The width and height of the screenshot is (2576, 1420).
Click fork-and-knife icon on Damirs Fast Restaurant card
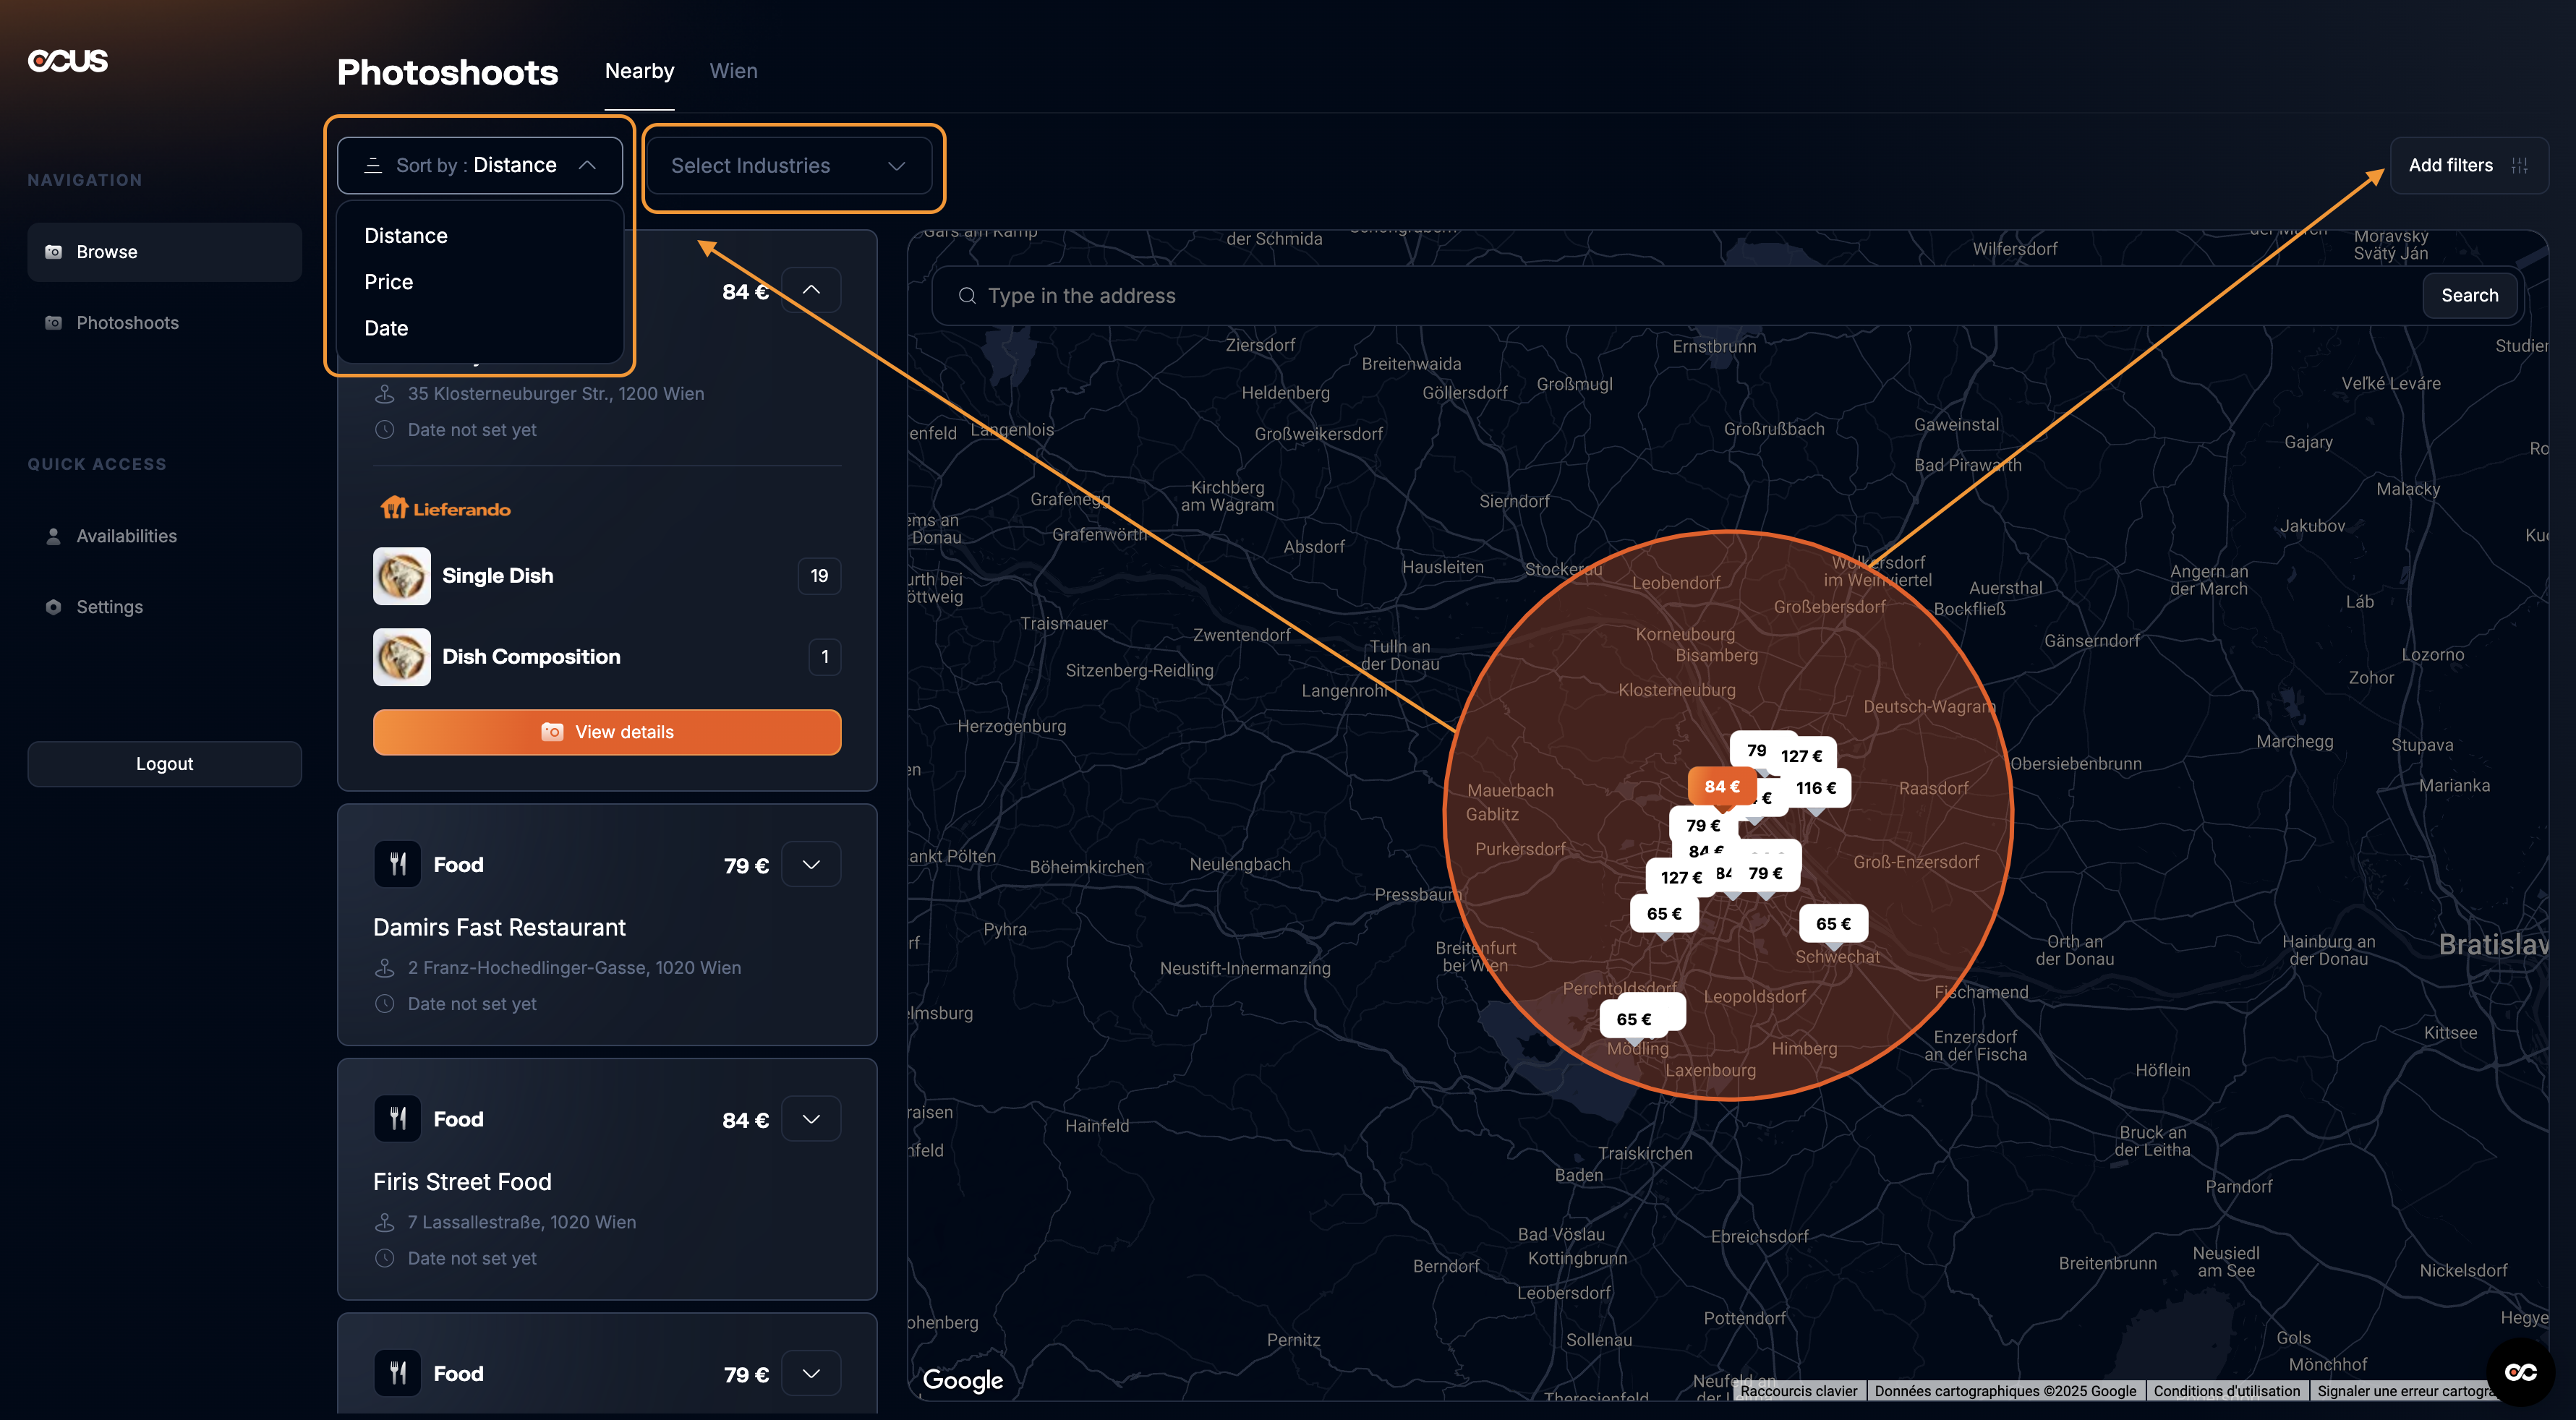pos(398,864)
